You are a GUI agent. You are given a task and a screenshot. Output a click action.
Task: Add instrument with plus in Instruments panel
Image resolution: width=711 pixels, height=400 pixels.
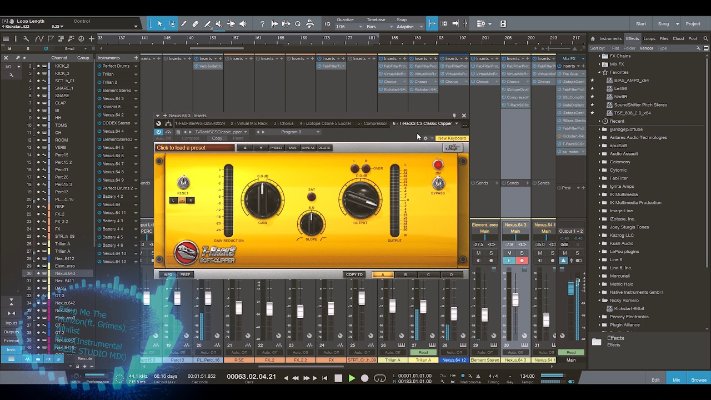136,58
